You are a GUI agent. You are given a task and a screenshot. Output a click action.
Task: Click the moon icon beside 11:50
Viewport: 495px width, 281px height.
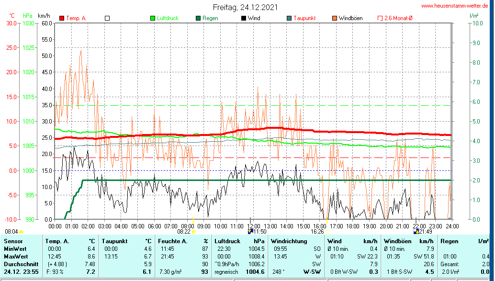pos(251,231)
